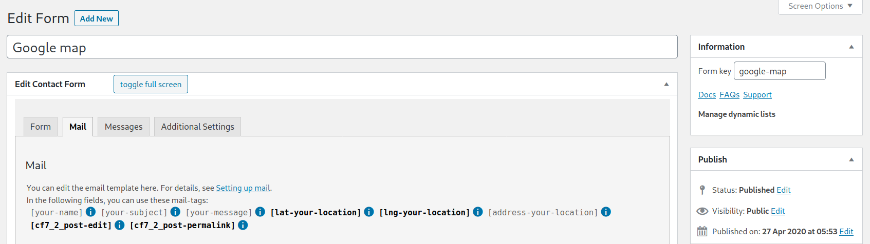Click info icon beside [your-message] tag
The height and width of the screenshot is (244, 870).
pos(260,212)
